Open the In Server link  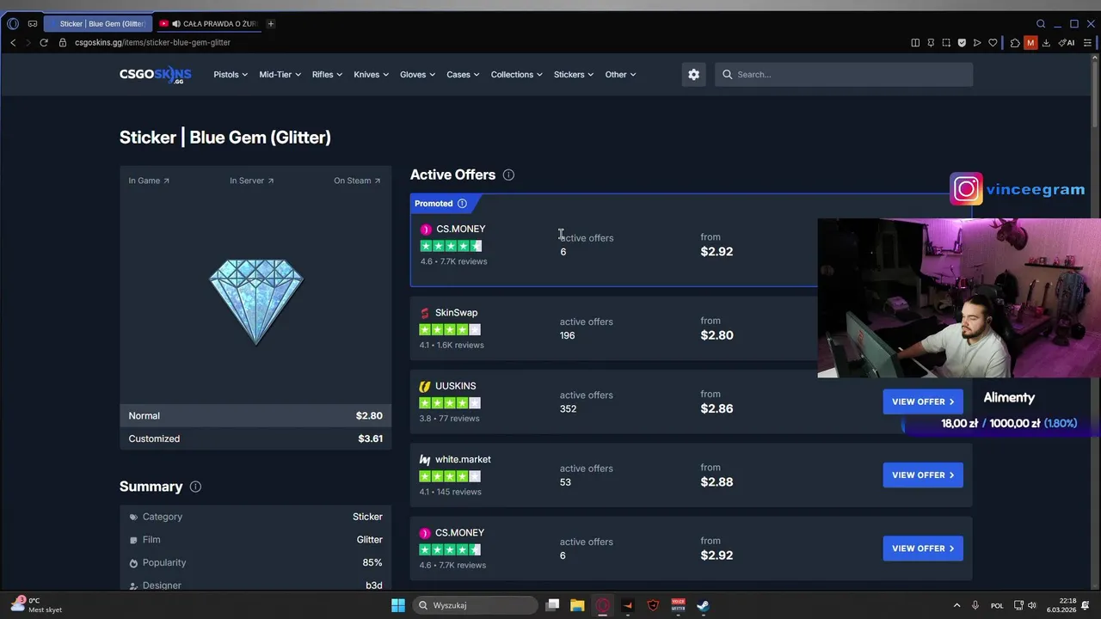[x=251, y=181]
